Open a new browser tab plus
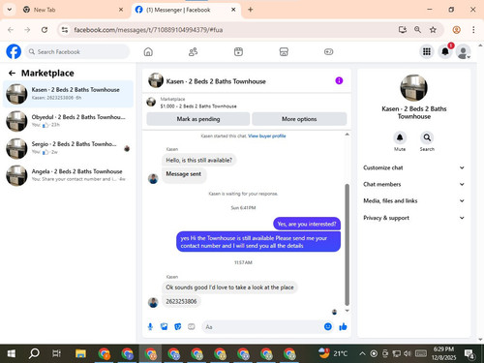Viewport: 484px width, 363px height. pyautogui.click(x=250, y=10)
